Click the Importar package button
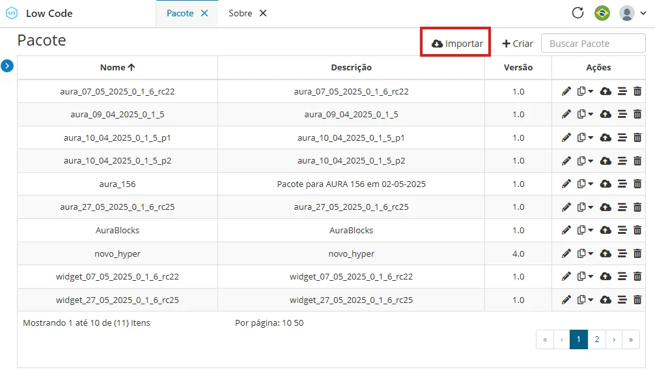 pyautogui.click(x=457, y=44)
